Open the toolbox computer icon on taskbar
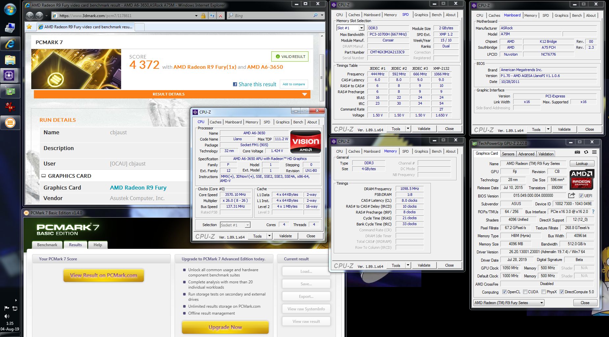Viewport: 609px width, 337px height. pos(10,28)
